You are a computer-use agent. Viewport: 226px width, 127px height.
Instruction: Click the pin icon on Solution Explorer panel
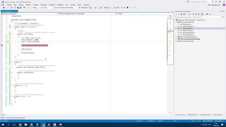pyautogui.click(x=222, y=11)
